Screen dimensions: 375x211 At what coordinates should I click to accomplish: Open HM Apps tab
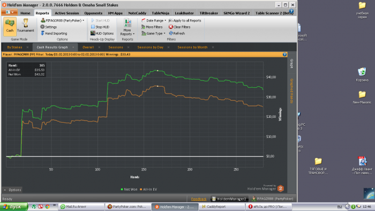point(115,13)
